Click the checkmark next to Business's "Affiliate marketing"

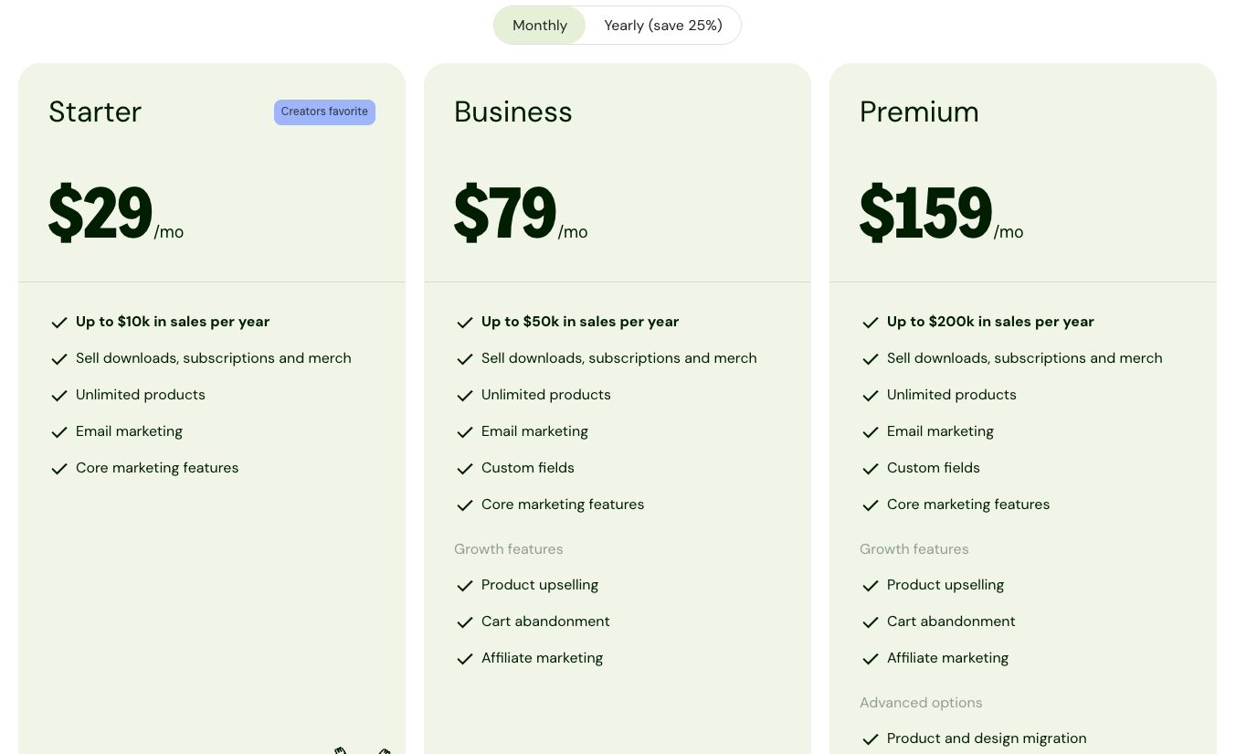click(x=465, y=659)
